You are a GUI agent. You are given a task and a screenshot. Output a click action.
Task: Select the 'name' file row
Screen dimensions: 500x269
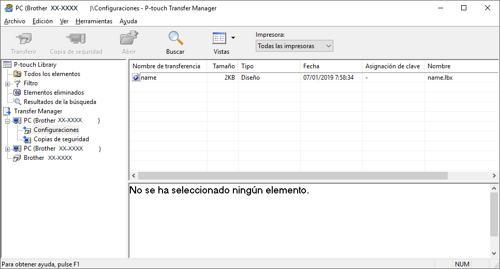[x=314, y=78]
